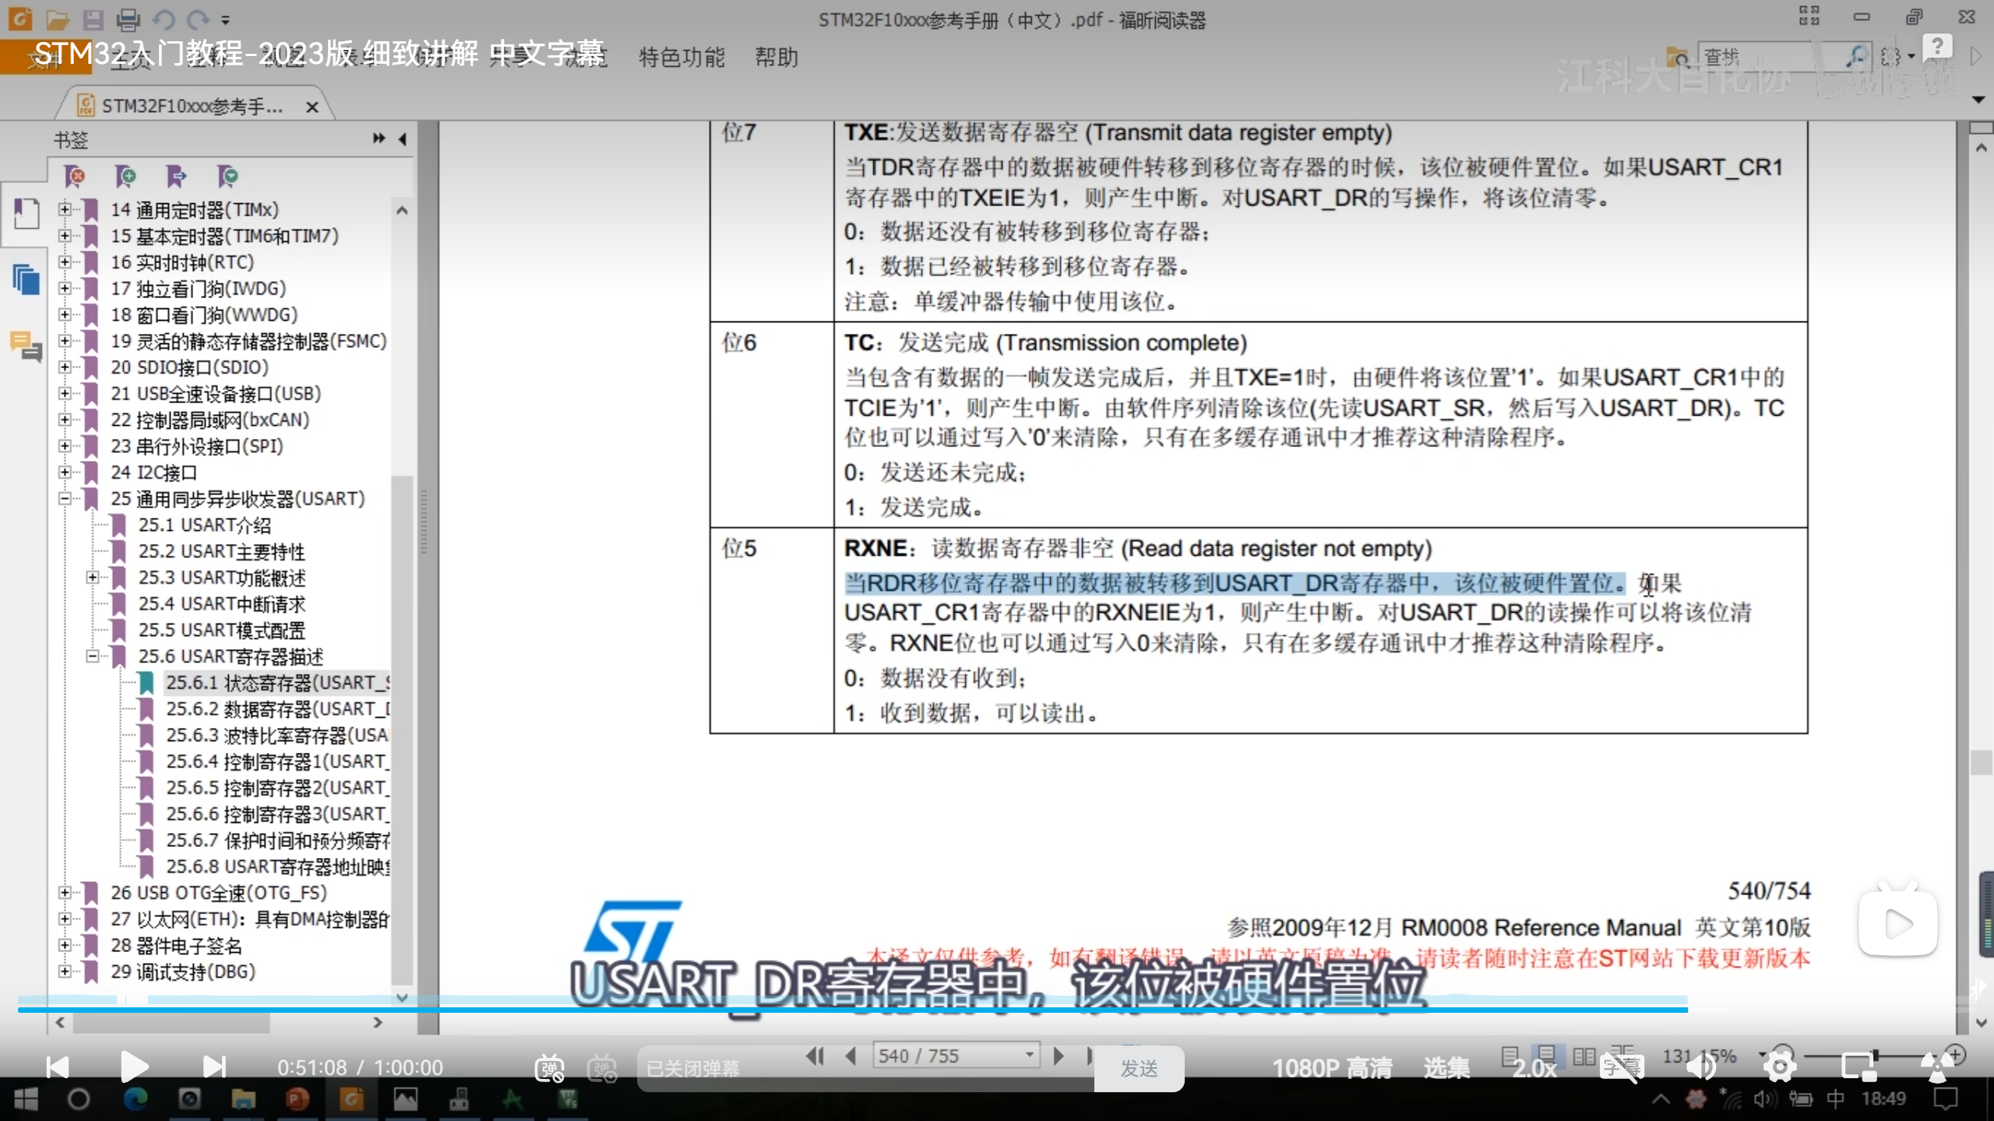1994x1121 pixels.
Task: Open the 特色功能 menu tab
Action: coord(682,57)
